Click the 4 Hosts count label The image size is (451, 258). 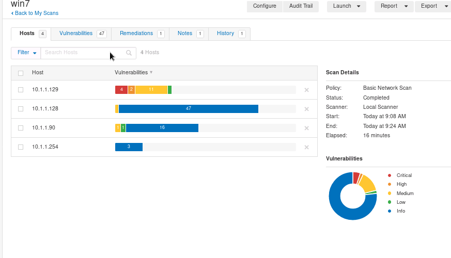tap(150, 52)
